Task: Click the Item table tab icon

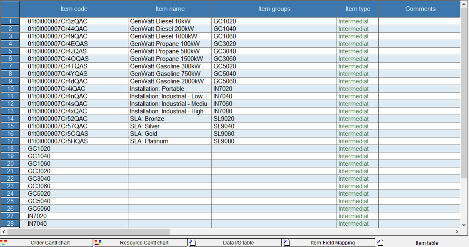Action: click(x=380, y=243)
